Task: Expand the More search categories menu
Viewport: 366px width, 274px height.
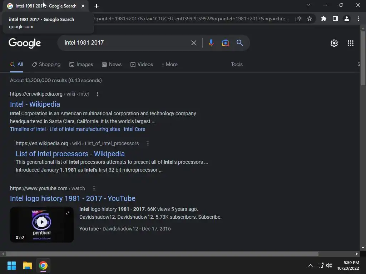Action: (170, 65)
